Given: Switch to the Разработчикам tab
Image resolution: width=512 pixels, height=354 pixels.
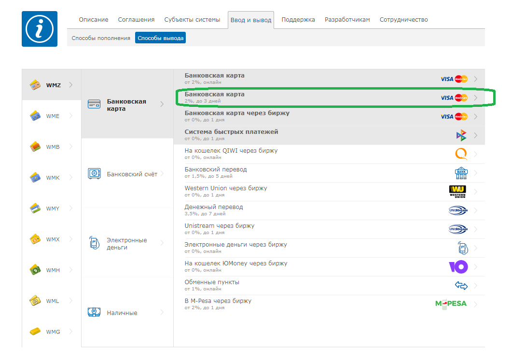Looking at the screenshot, I should click(x=347, y=20).
